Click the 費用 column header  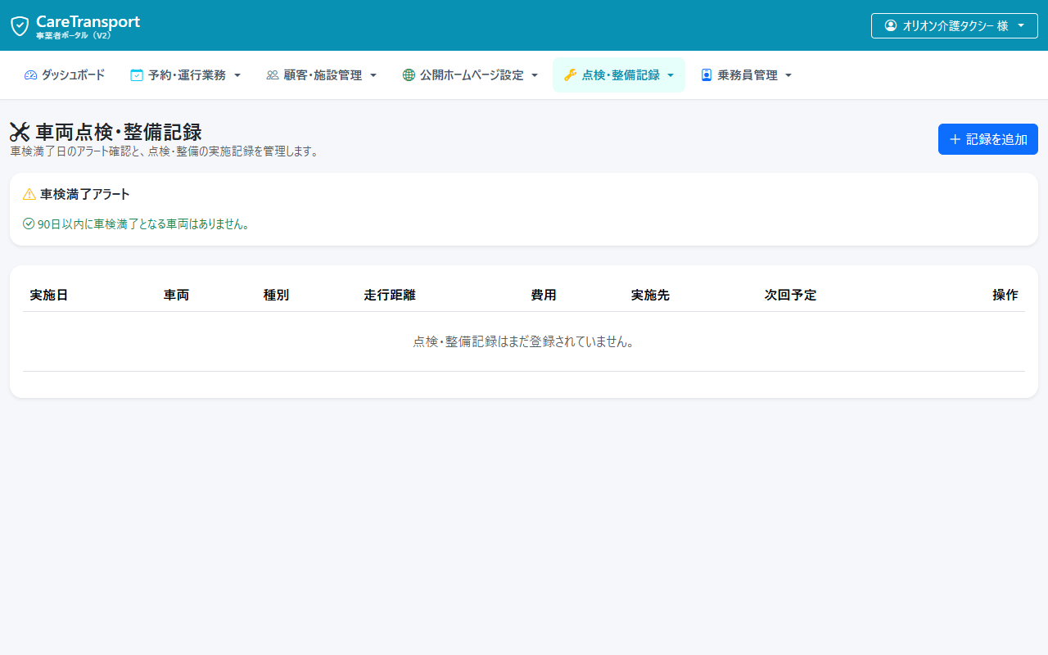[544, 295]
